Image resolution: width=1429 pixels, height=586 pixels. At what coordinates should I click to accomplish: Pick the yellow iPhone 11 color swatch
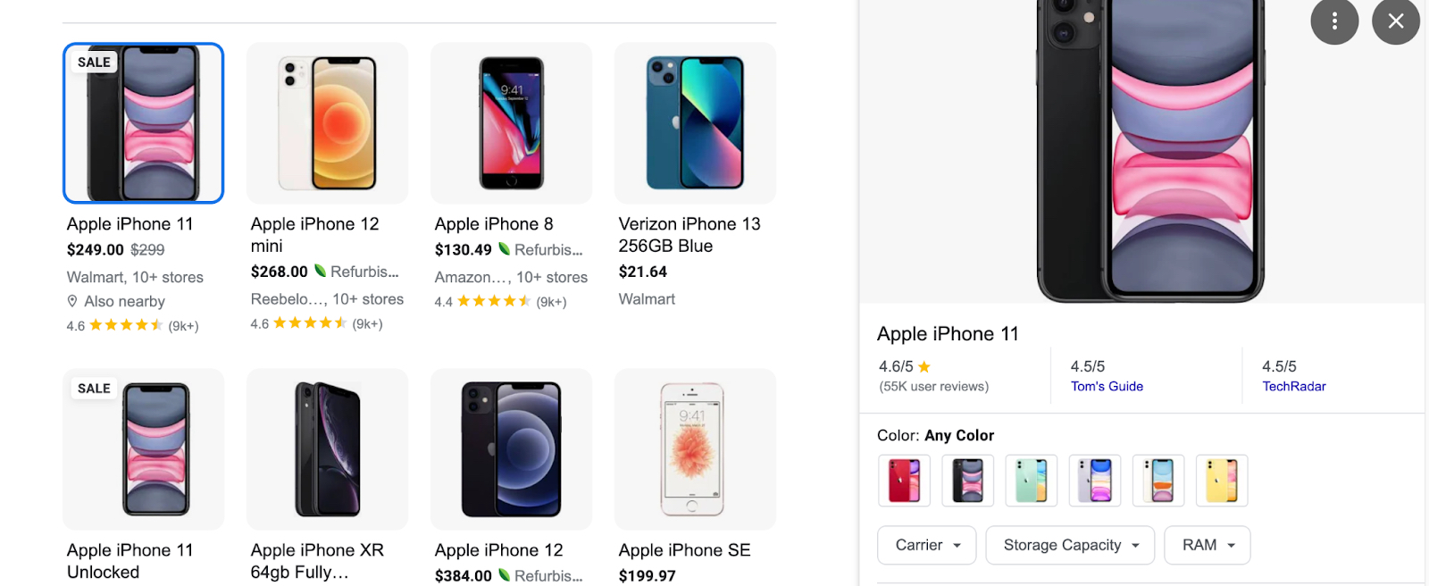coord(1222,480)
